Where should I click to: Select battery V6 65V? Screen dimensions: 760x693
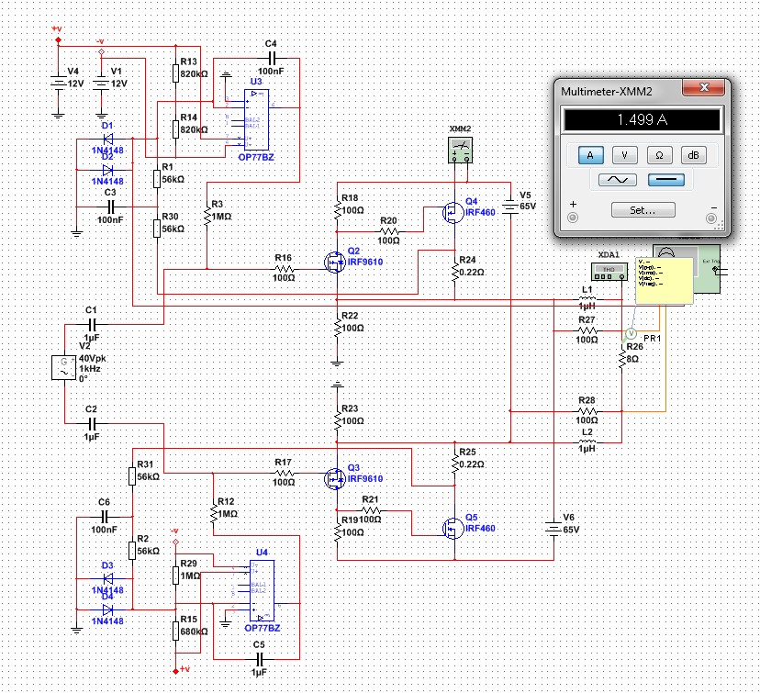(554, 529)
